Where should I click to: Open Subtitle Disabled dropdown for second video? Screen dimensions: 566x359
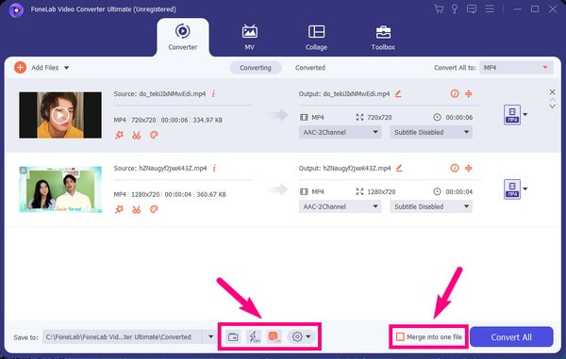[431, 206]
